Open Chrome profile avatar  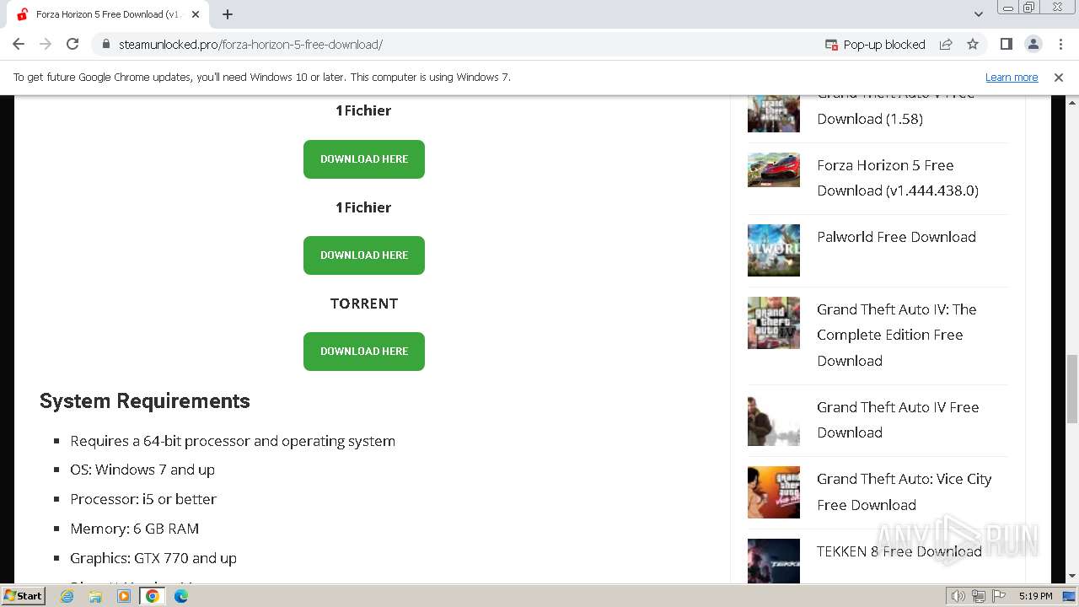(x=1033, y=44)
